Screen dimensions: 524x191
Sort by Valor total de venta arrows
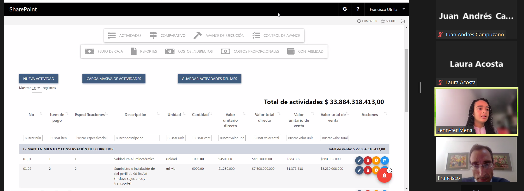click(347, 114)
